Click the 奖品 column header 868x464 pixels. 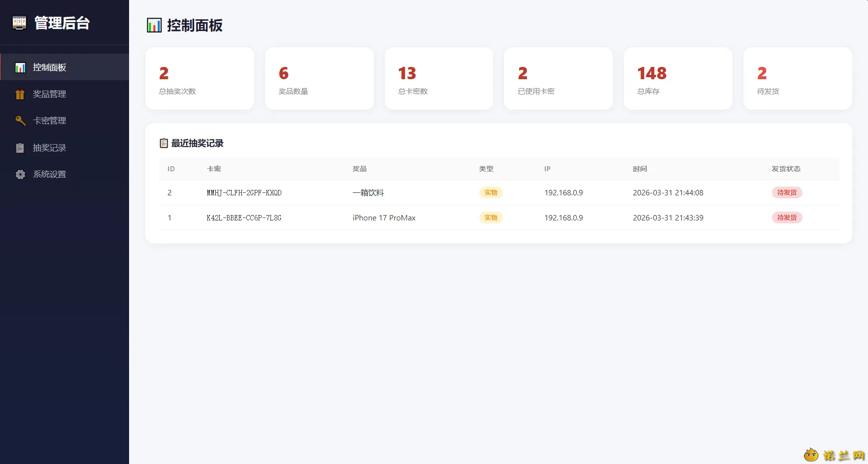(360, 169)
